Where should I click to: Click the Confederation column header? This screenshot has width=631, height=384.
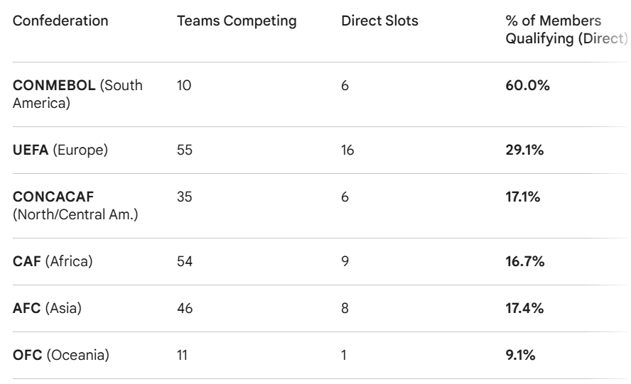tap(61, 21)
